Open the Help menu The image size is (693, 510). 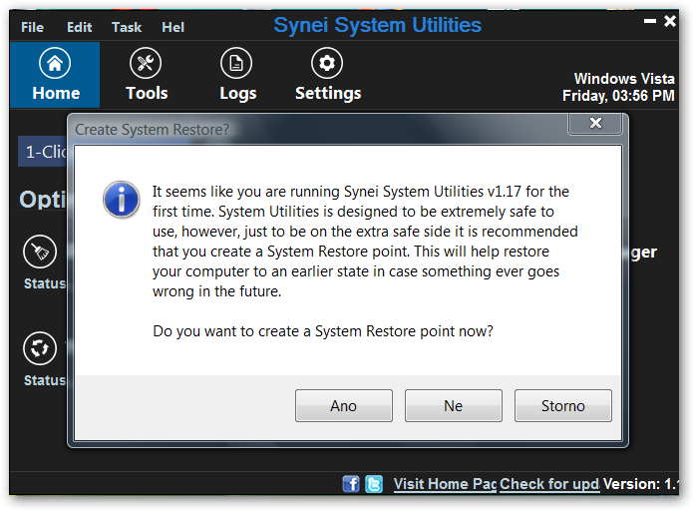click(x=173, y=27)
